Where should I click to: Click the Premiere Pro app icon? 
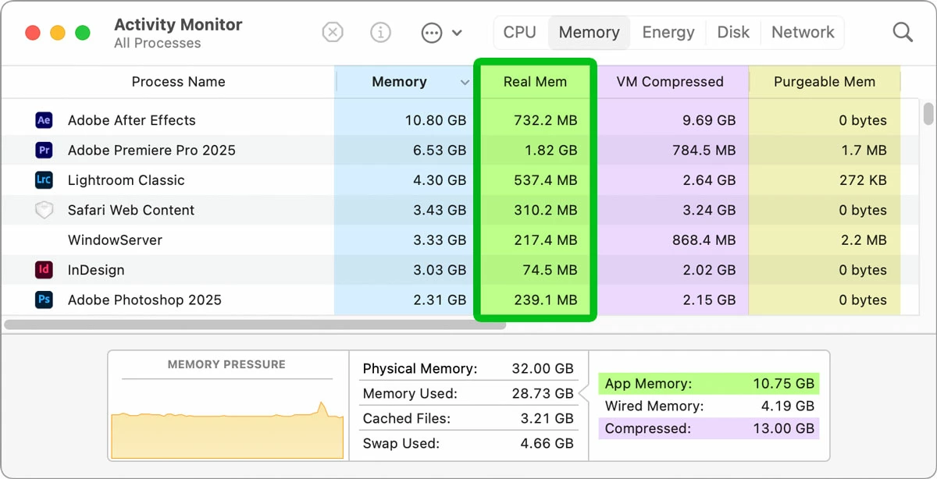(44, 150)
